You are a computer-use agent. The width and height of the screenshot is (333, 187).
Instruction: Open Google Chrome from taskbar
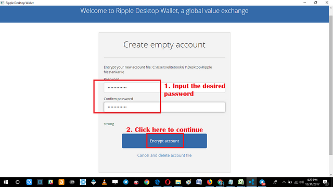[147, 182]
